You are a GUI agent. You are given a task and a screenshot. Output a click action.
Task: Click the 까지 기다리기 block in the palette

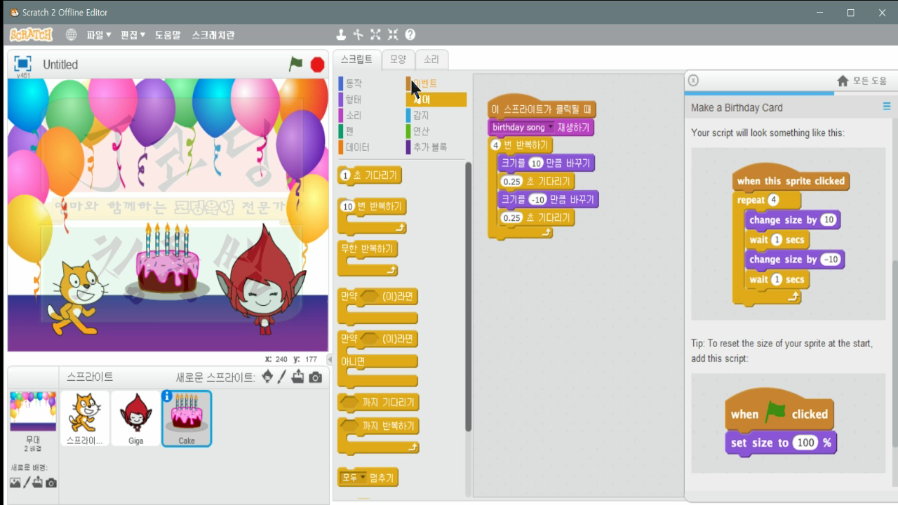(x=378, y=403)
